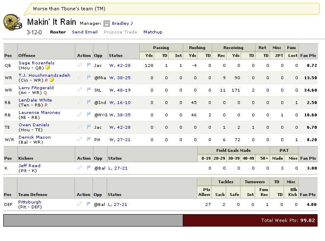Click the trade icon in Jeff Reed row
This screenshot has width=325, height=241.
point(79,168)
